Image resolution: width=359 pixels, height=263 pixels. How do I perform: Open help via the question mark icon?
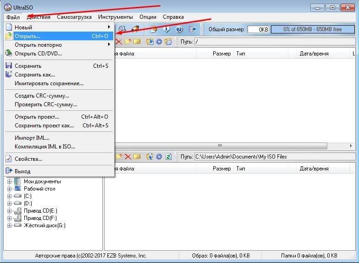(x=179, y=29)
